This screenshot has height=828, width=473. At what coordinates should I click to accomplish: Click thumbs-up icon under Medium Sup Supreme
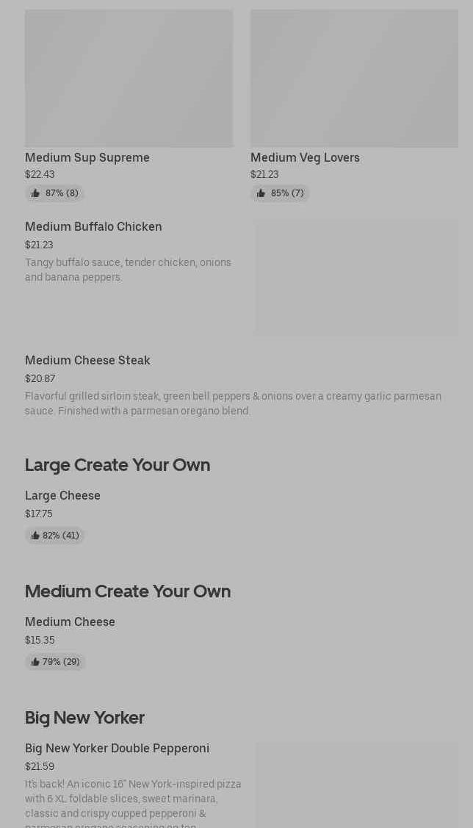point(35,193)
